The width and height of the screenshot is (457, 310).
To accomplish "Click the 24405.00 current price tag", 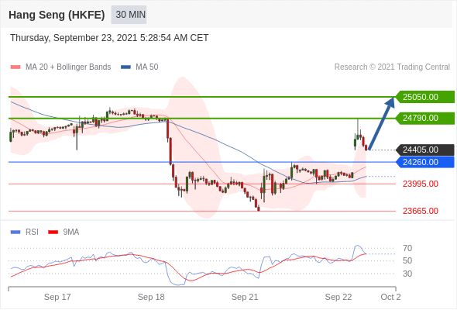I will 425,150.
